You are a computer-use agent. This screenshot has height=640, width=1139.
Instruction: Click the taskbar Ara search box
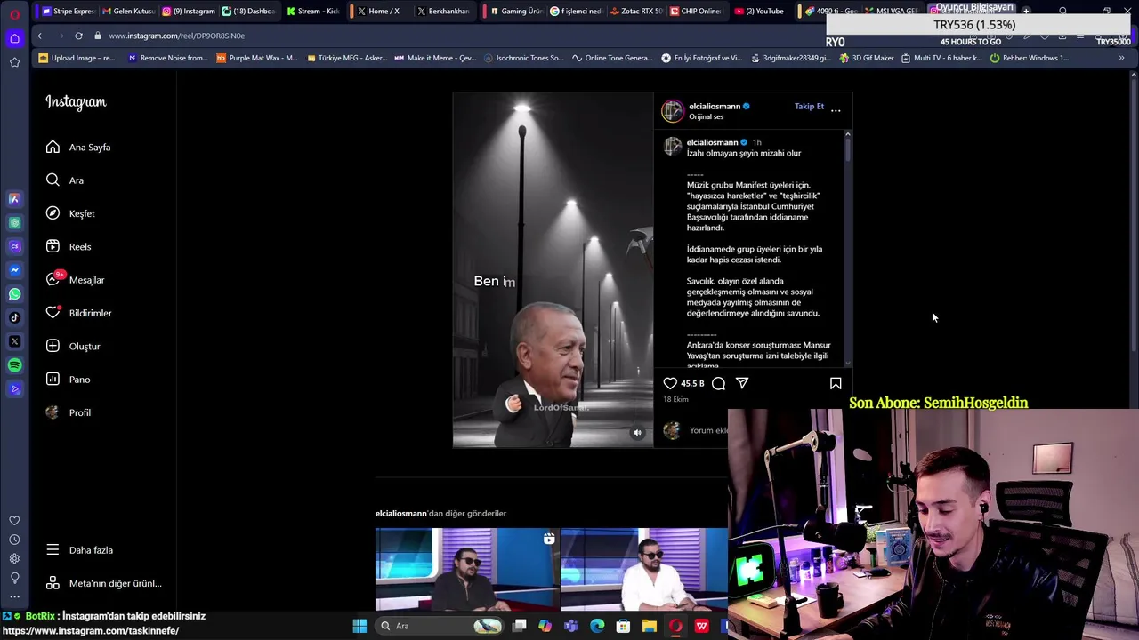[440, 626]
